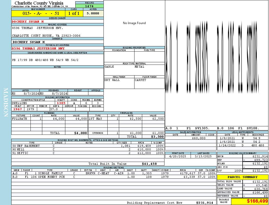The image size is (269, 205).
Task: Click card value 1 of 1
Action: (74, 13)
